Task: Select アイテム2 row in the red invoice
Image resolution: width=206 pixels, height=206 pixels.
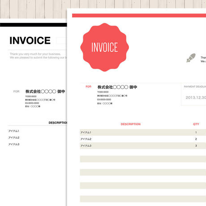Action: click(x=143, y=139)
